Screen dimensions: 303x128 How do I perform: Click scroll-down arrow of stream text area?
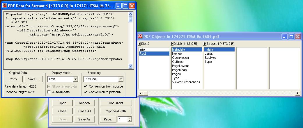click(x=131, y=66)
